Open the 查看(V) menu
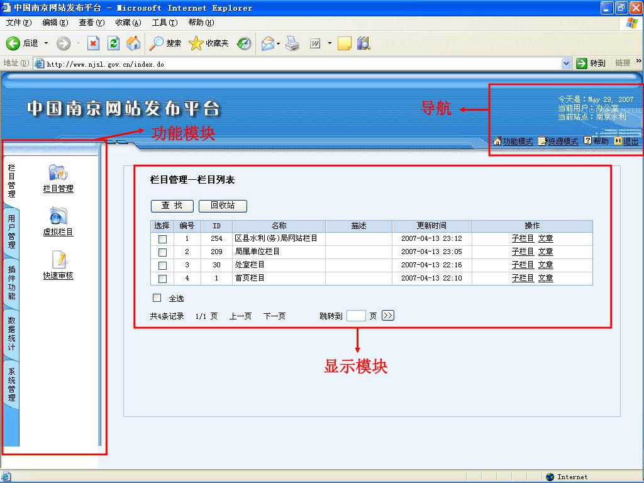The height and width of the screenshot is (483, 644). tap(92, 23)
